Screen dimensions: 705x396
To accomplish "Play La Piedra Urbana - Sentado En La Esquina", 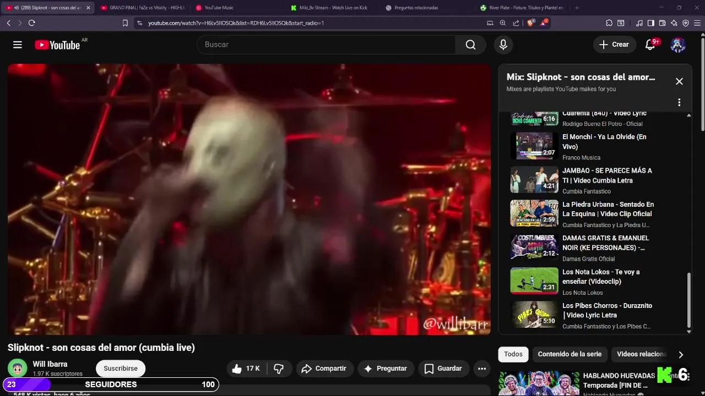I will [x=595, y=214].
